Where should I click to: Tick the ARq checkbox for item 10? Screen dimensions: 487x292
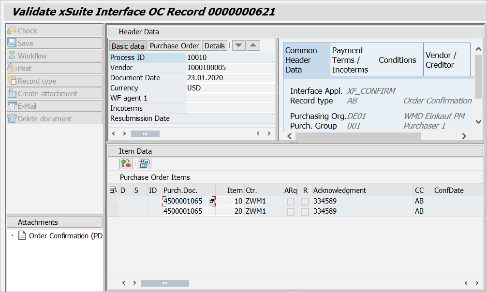(x=290, y=201)
